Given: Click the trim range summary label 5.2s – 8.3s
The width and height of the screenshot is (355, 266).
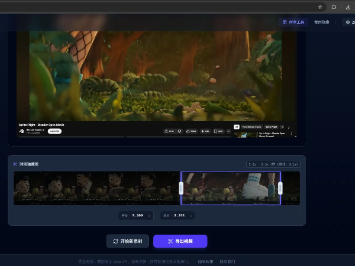Looking at the screenshot, I should coord(273,164).
